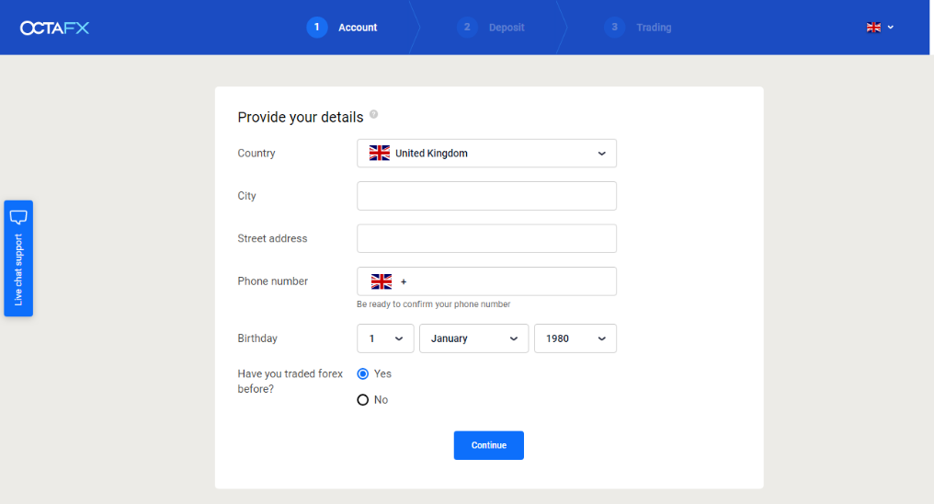The width and height of the screenshot is (934, 504).
Task: Open the birthday month dropdown
Action: coord(473,338)
